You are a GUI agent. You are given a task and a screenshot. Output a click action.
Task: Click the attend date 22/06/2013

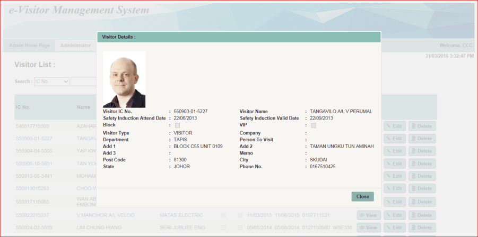click(185, 118)
